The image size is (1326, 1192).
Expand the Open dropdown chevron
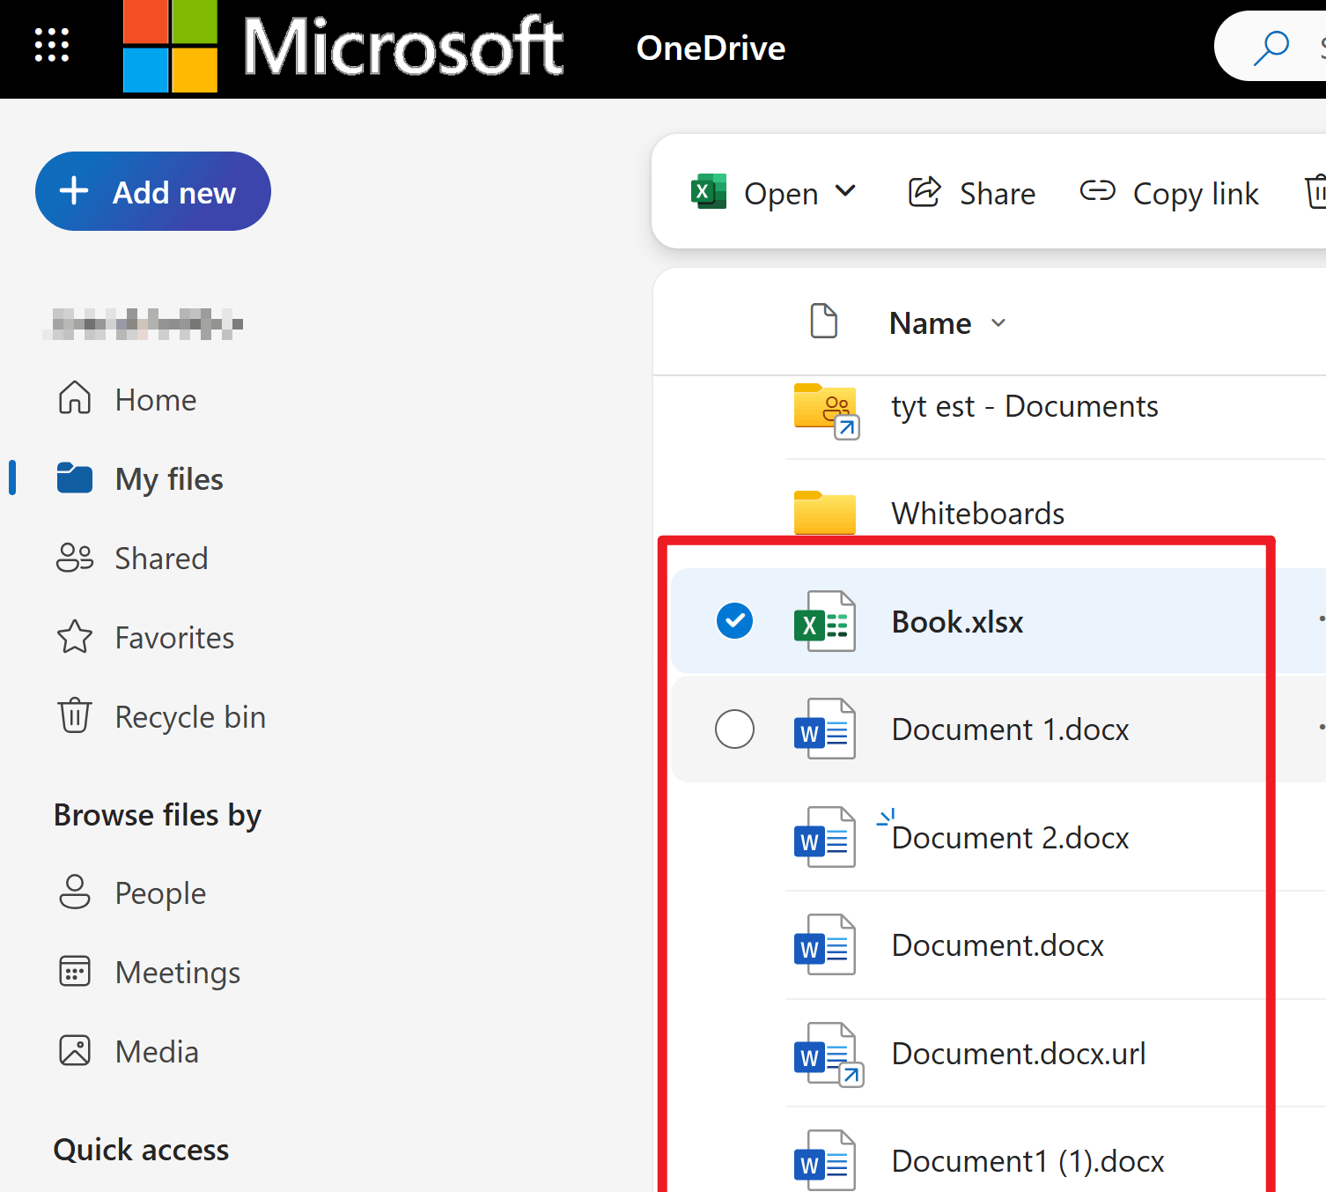[845, 191]
